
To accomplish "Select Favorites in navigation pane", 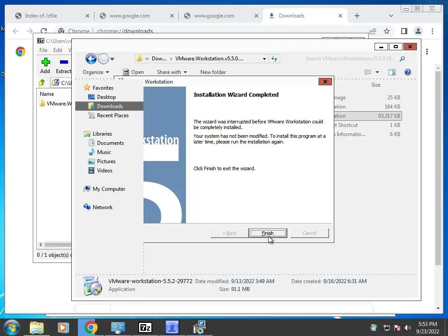I will (x=98, y=87).
